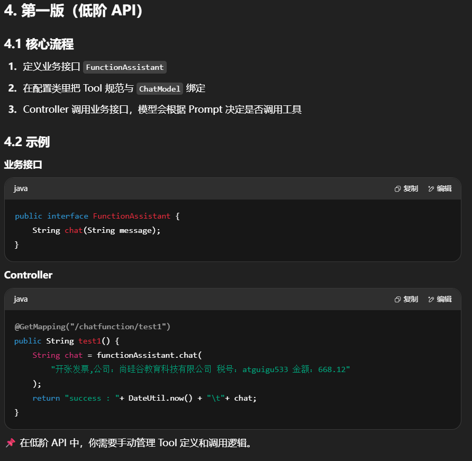Viewport: 472px width, 461px height.
Task: Click the note about 低阶 API at the bottom
Action: pos(135,443)
